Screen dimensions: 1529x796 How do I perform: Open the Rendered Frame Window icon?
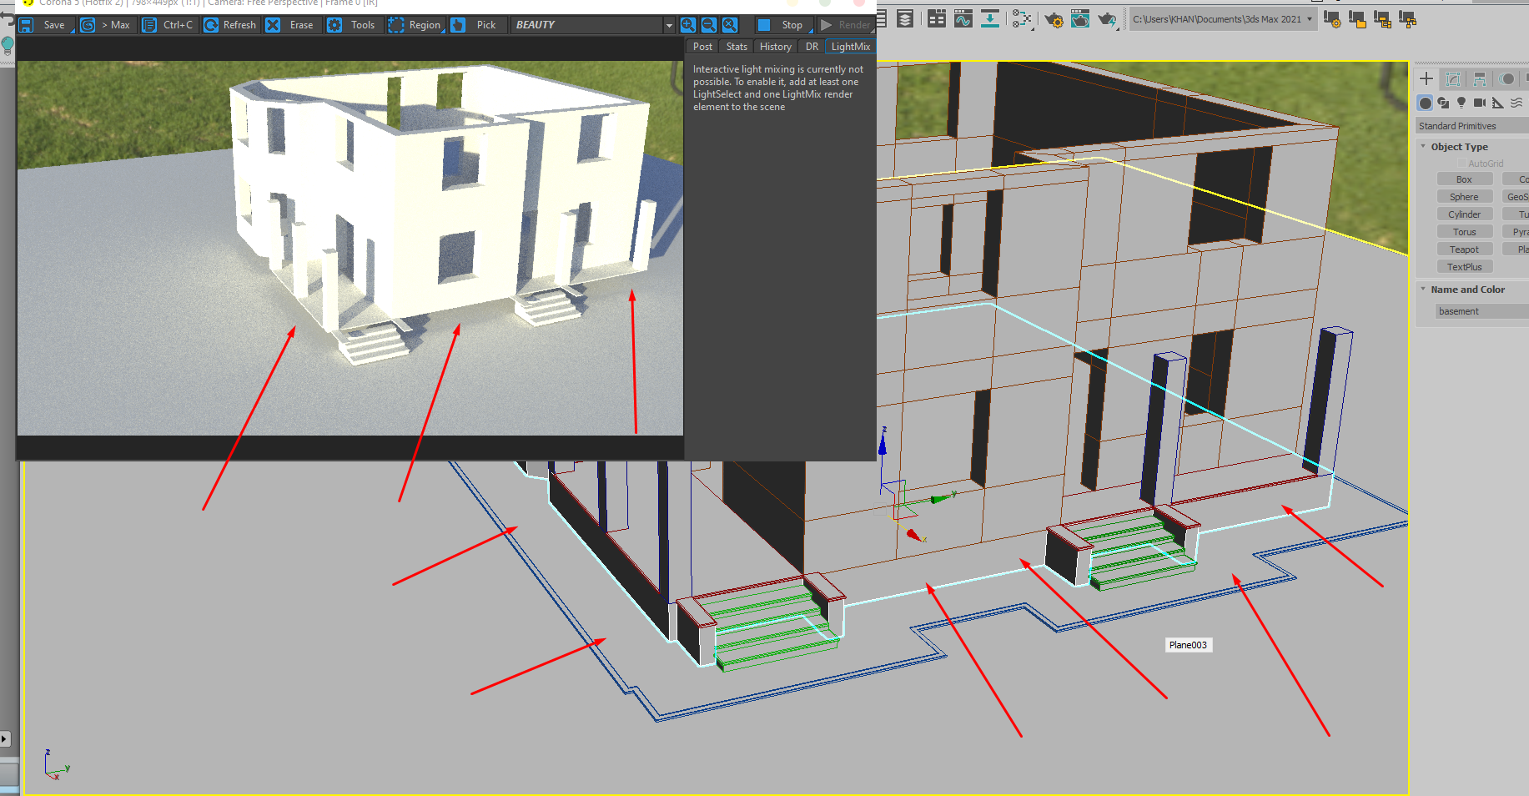(1080, 18)
